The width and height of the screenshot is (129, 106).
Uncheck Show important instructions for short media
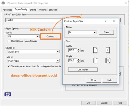click(9, 66)
